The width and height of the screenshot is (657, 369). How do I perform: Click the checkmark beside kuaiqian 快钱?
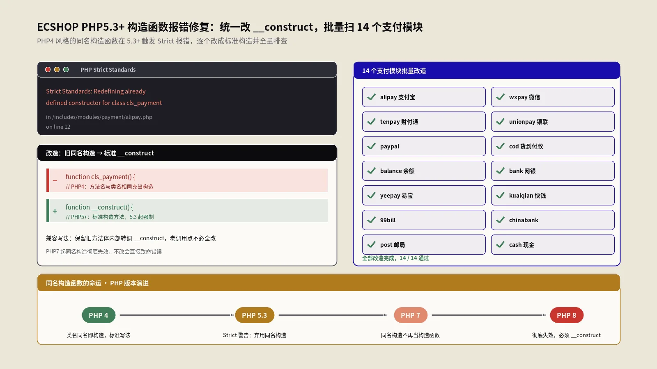pos(500,196)
